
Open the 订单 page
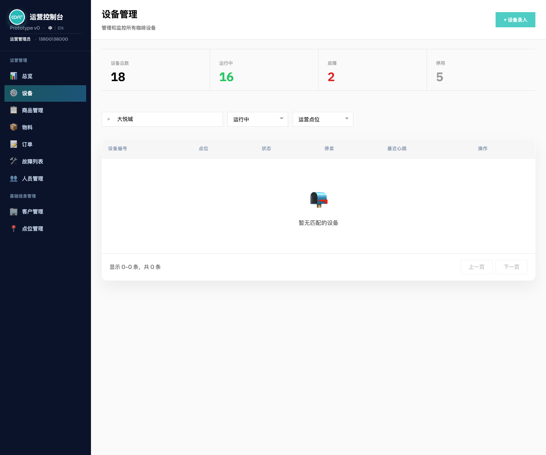point(45,144)
